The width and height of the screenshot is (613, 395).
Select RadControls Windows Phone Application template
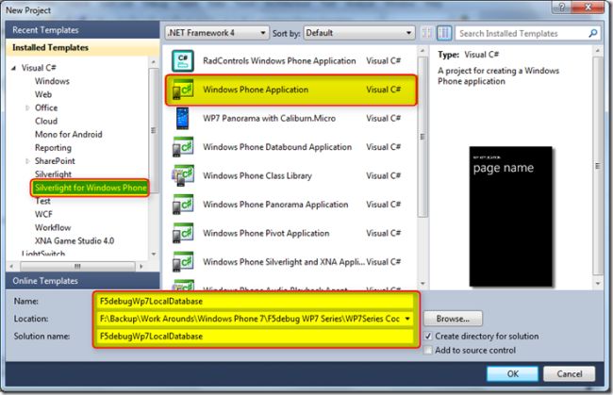291,61
